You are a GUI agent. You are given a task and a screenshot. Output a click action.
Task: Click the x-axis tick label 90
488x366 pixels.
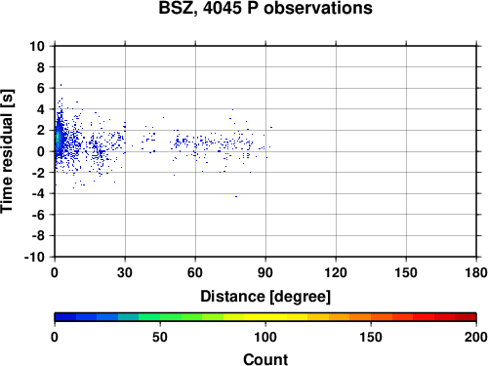tap(265, 272)
